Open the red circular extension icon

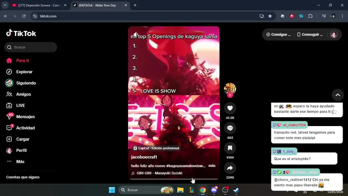click(292, 16)
